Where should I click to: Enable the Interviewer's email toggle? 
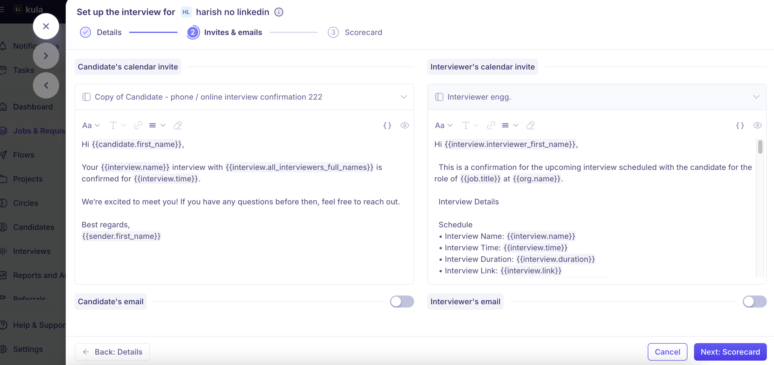tap(755, 301)
